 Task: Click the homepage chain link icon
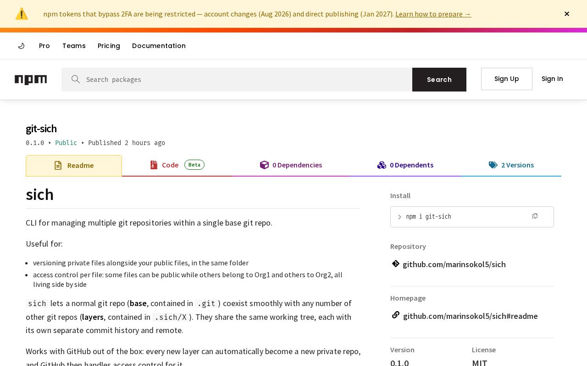[x=396, y=315]
